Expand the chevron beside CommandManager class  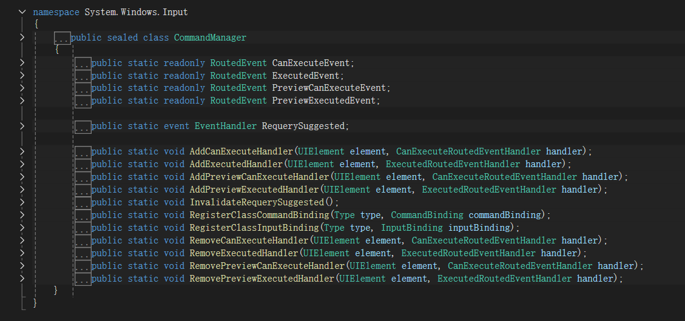coord(22,38)
